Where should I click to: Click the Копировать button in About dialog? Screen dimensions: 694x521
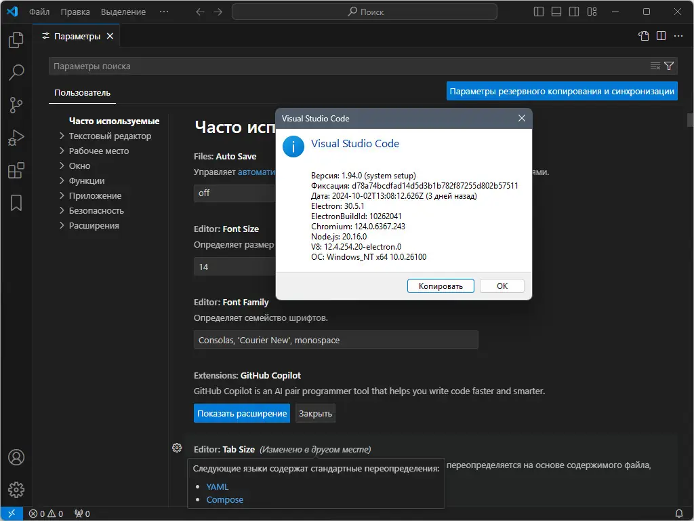[441, 286]
